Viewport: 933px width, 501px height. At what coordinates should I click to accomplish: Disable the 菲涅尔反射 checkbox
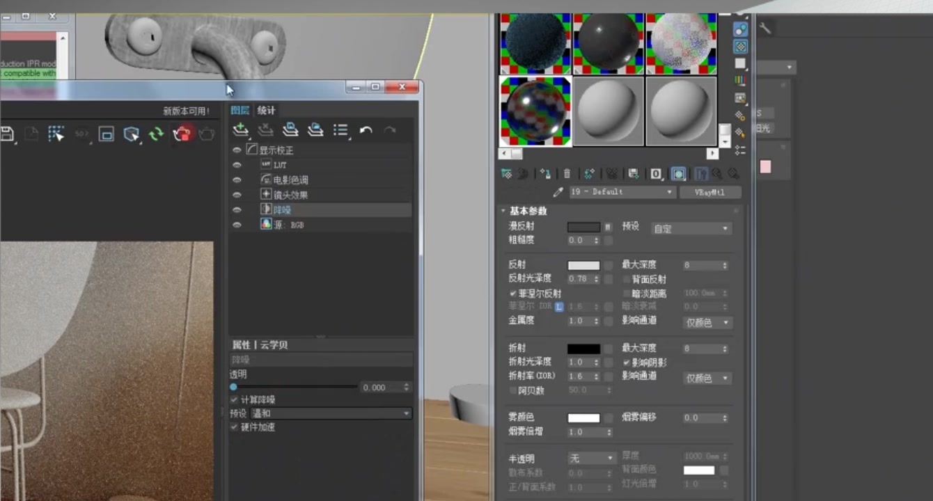click(513, 293)
